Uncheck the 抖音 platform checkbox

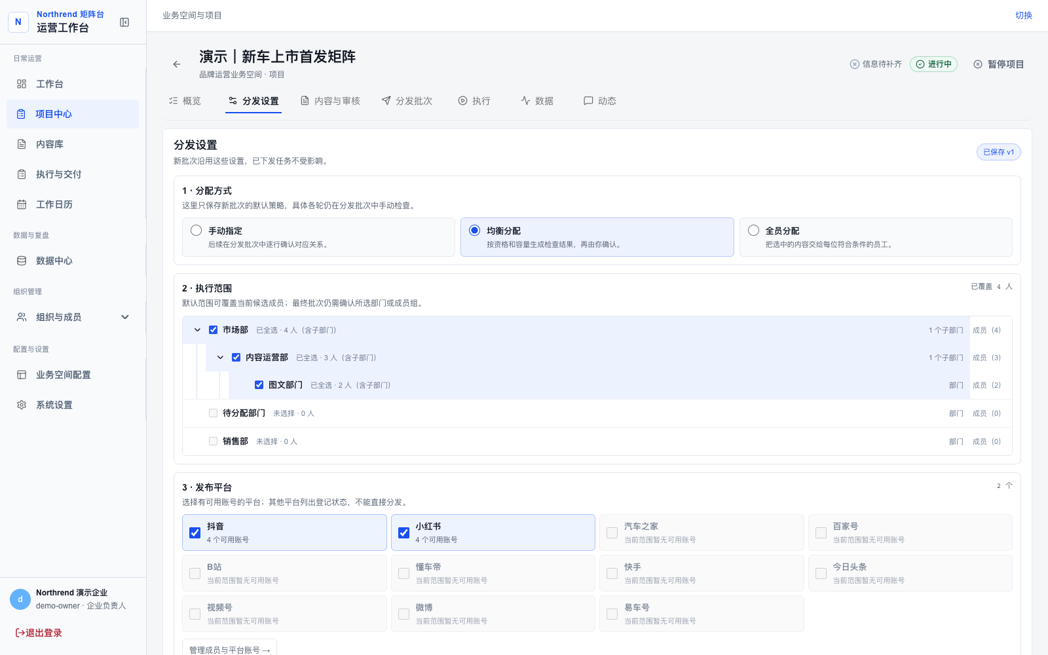(x=195, y=533)
